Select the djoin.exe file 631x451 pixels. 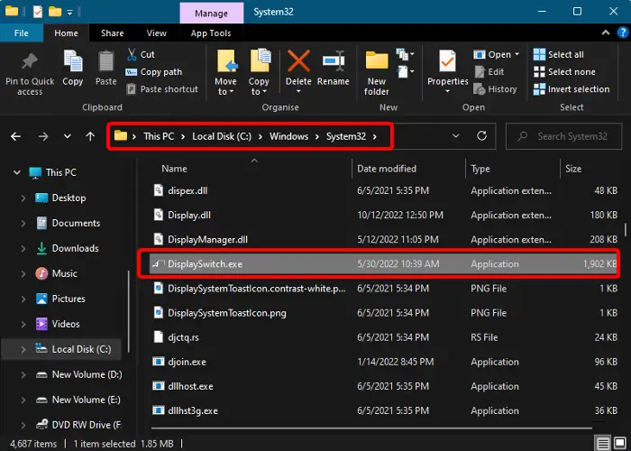[x=383, y=362]
